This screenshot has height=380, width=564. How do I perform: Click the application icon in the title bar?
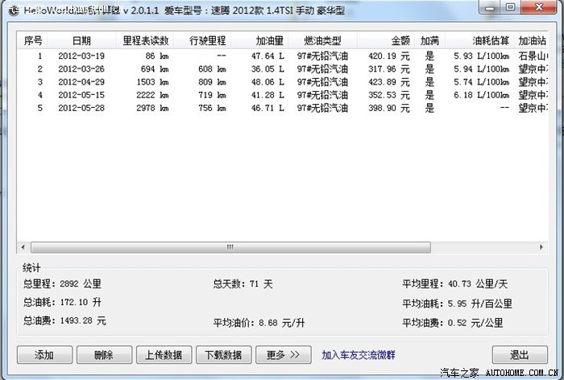(14, 10)
